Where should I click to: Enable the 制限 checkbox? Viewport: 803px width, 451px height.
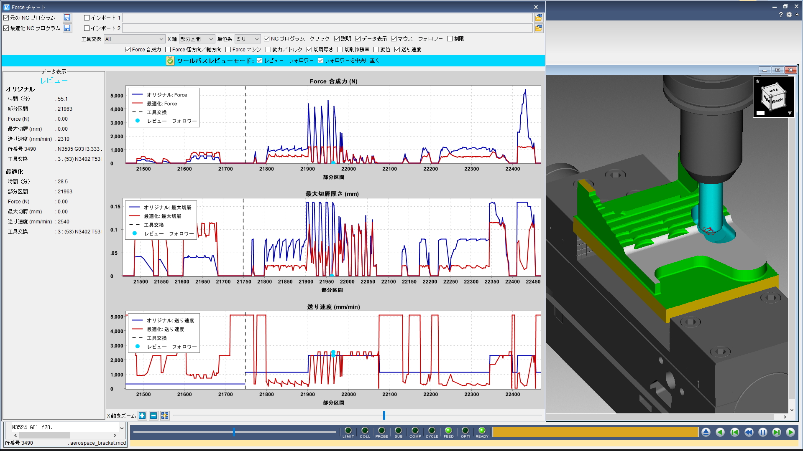[x=450, y=38]
